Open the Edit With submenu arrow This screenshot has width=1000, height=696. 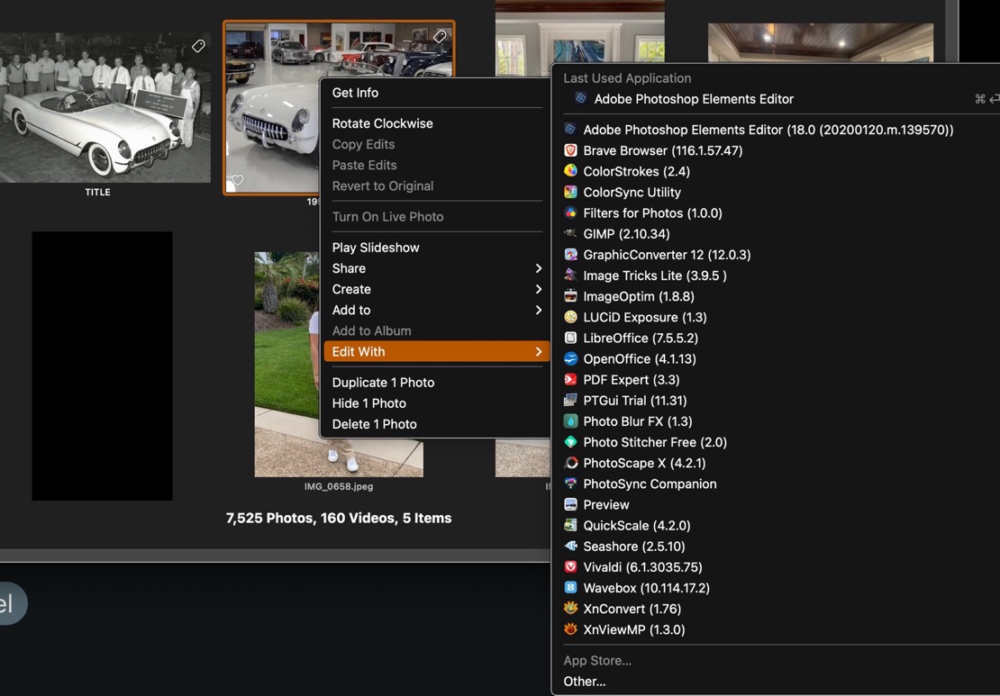pos(538,351)
